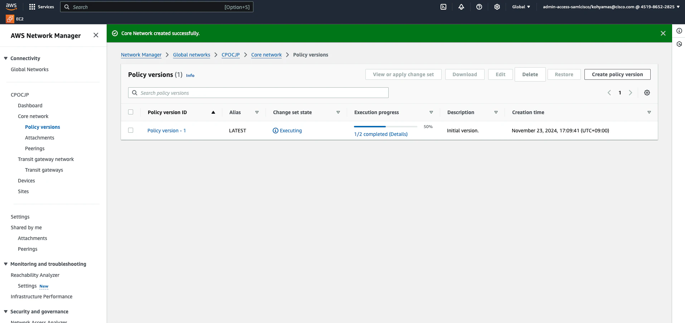Screen dimensions: 685x323
Task: Collapse the Connectivity section
Action: (x=6, y=58)
